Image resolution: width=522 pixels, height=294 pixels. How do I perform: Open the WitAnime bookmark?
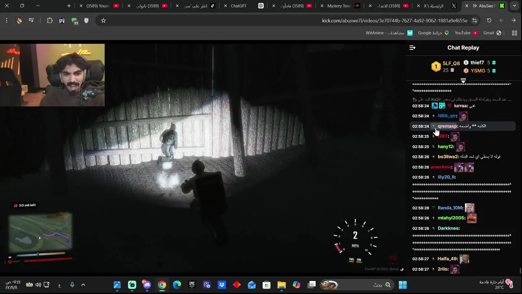389,33
